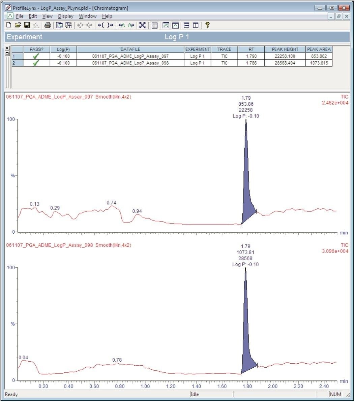Open a file using the folder icon
355x402 pixels.
[18, 25]
